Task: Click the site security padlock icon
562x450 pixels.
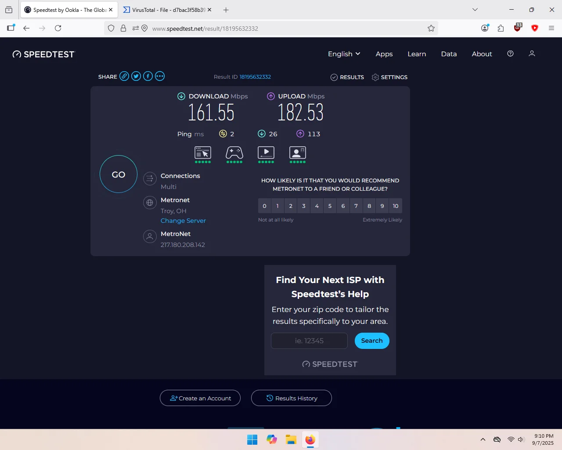Action: click(x=123, y=28)
